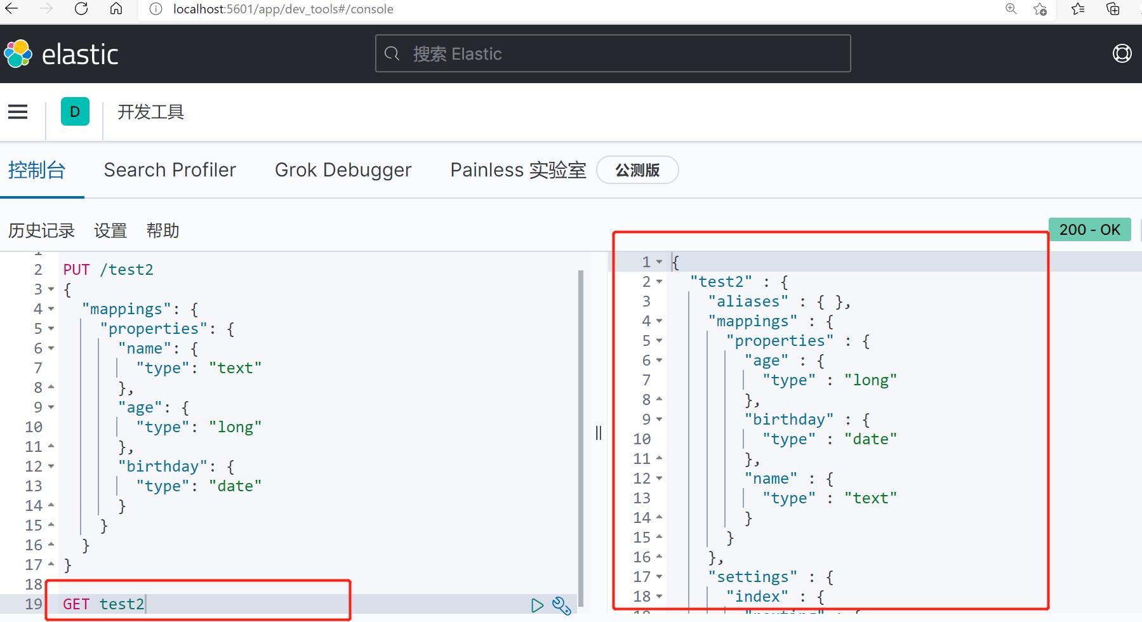
Task: Collapse "mappings" fold arrow on output line 4
Action: (659, 321)
